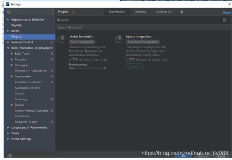Click project-level icon next to Version Control
The height and width of the screenshot is (160, 232).
click(52, 42)
